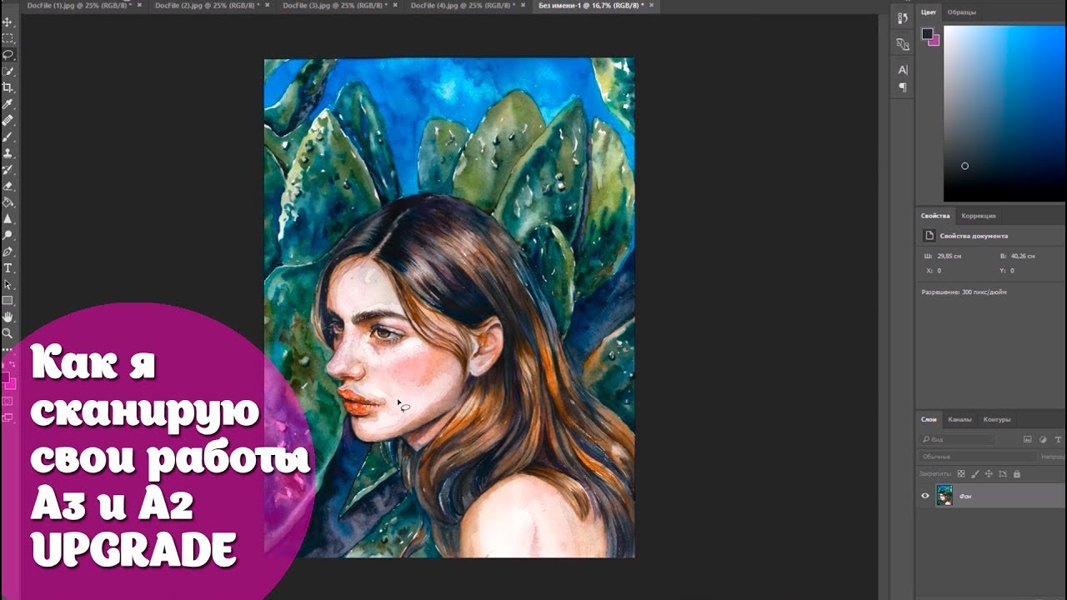Toggle the artboard nesting lock
The width and height of the screenshot is (1067, 600).
point(1003,473)
